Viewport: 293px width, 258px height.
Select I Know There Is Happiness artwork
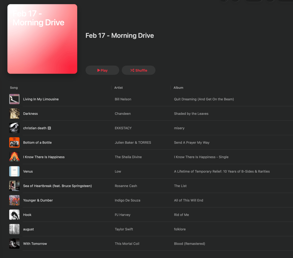tap(14, 157)
